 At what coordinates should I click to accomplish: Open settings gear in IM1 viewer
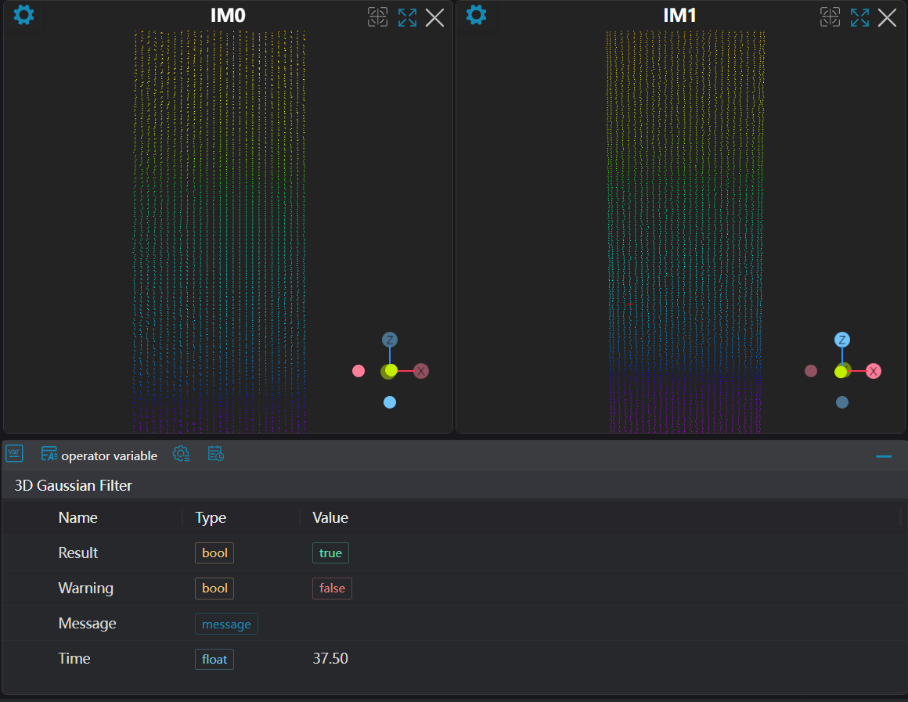pos(476,15)
